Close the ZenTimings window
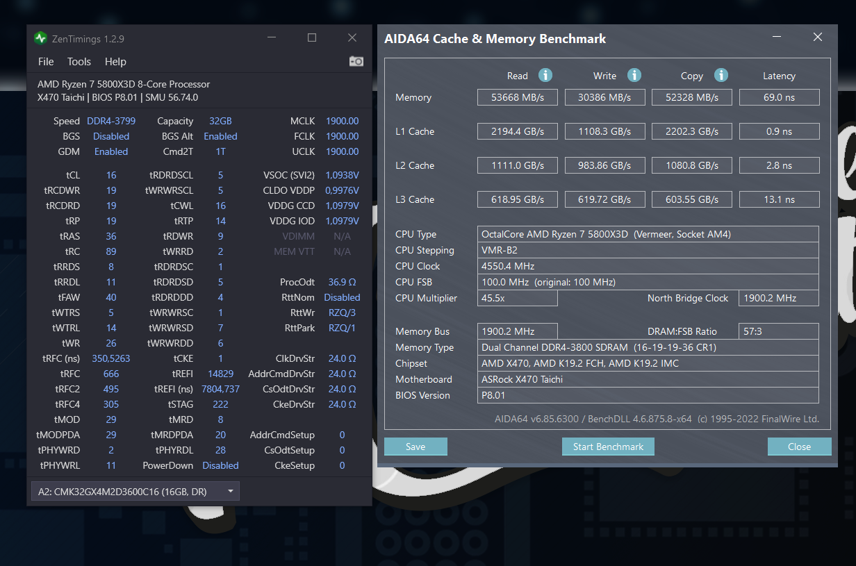Viewport: 856px width, 566px height. coord(352,38)
